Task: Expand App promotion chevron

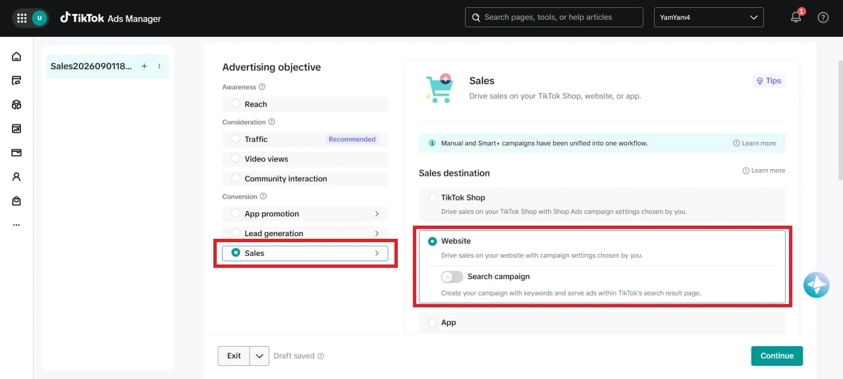Action: point(377,214)
